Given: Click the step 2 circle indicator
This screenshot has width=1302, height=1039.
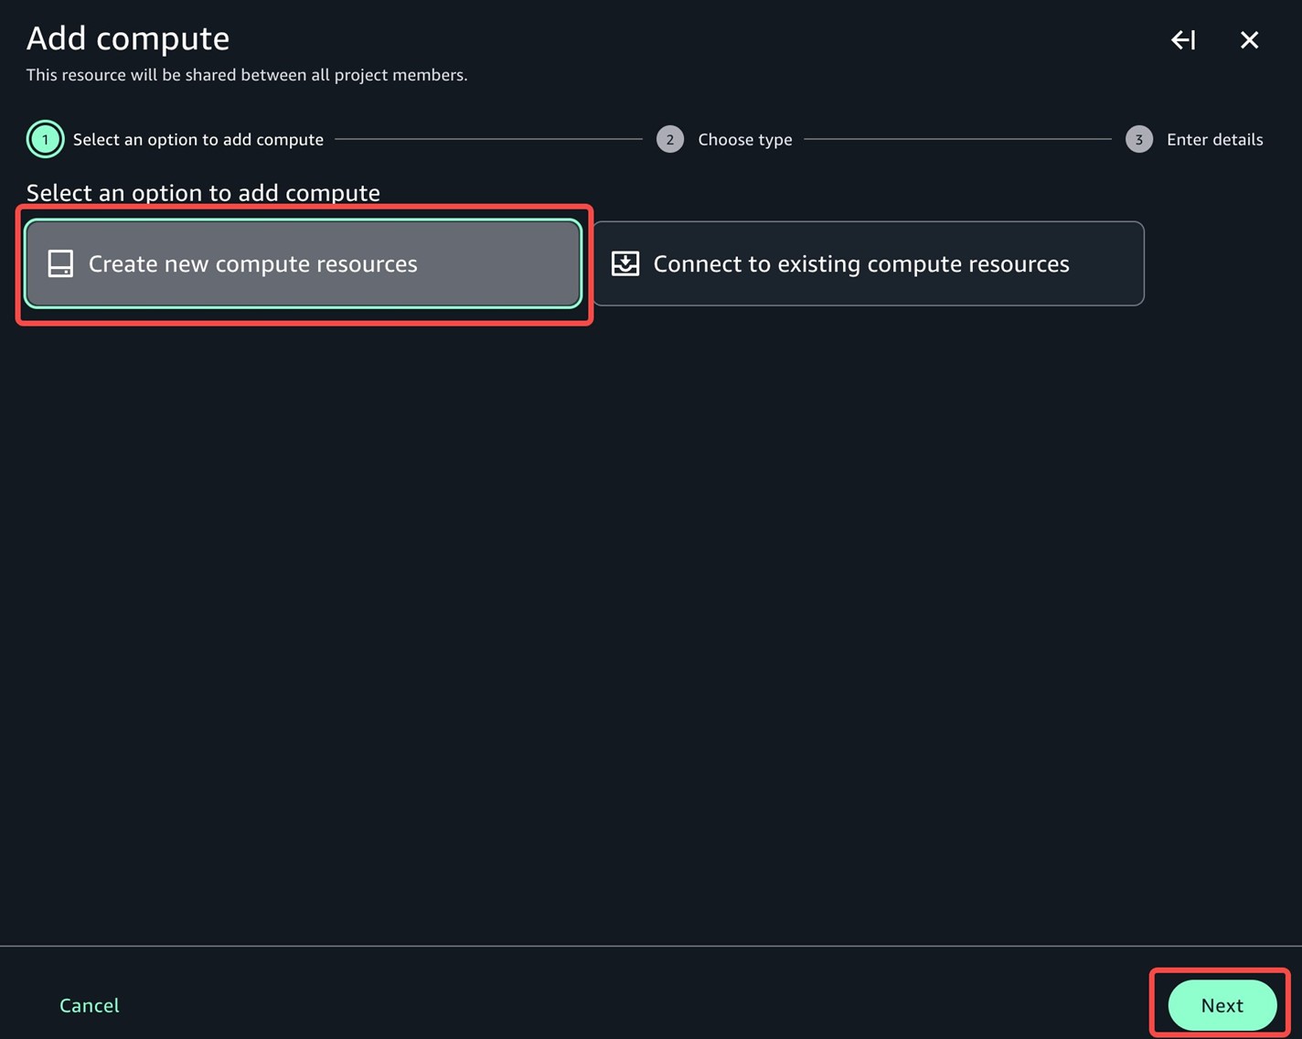Looking at the screenshot, I should [x=669, y=140].
